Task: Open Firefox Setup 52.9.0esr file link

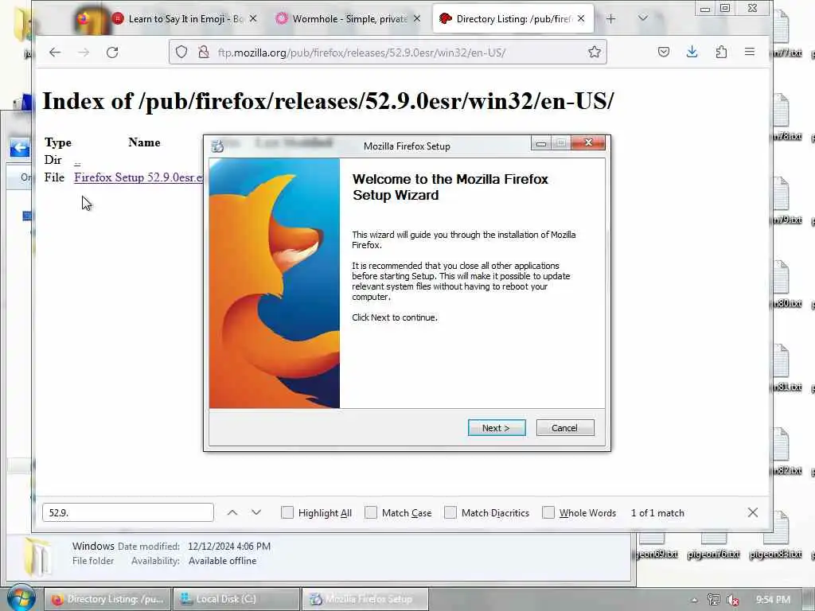Action: coord(138,177)
